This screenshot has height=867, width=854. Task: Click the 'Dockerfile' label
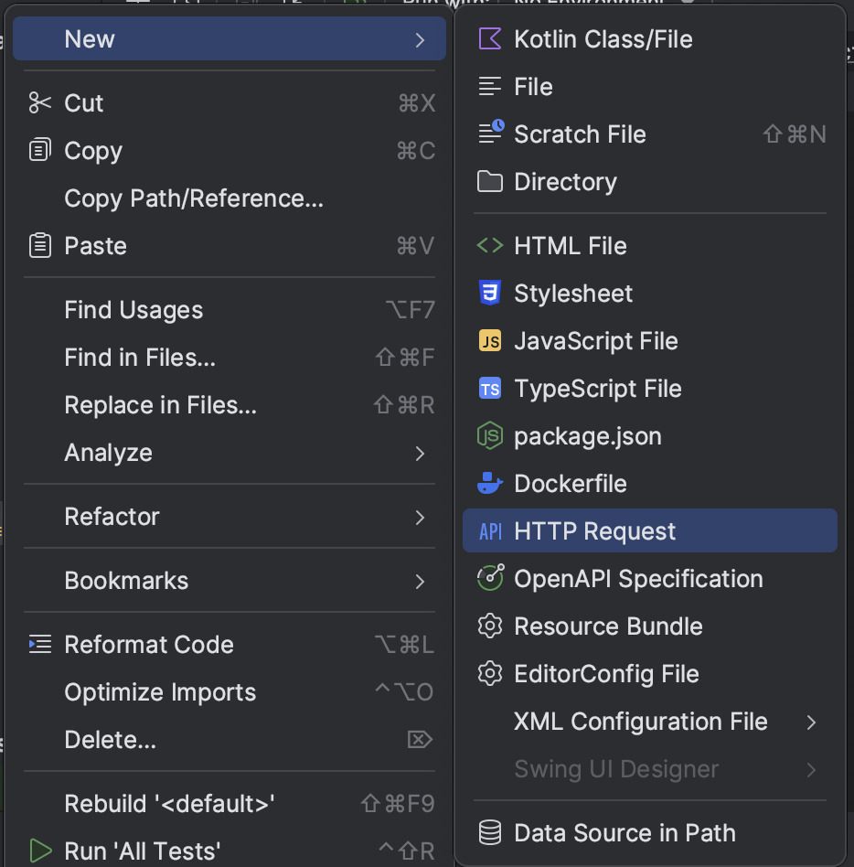pos(571,483)
